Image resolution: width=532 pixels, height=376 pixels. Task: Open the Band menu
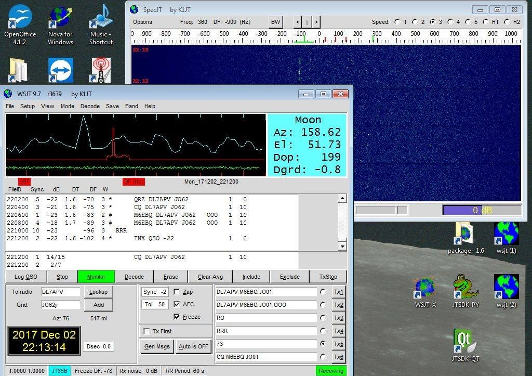pos(131,106)
